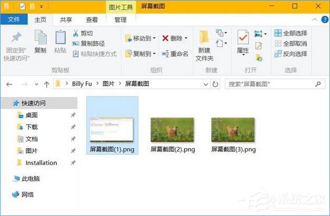Click the 搜索"屏幕截图" search box
The width and height of the screenshot is (330, 216).
[x=275, y=84]
